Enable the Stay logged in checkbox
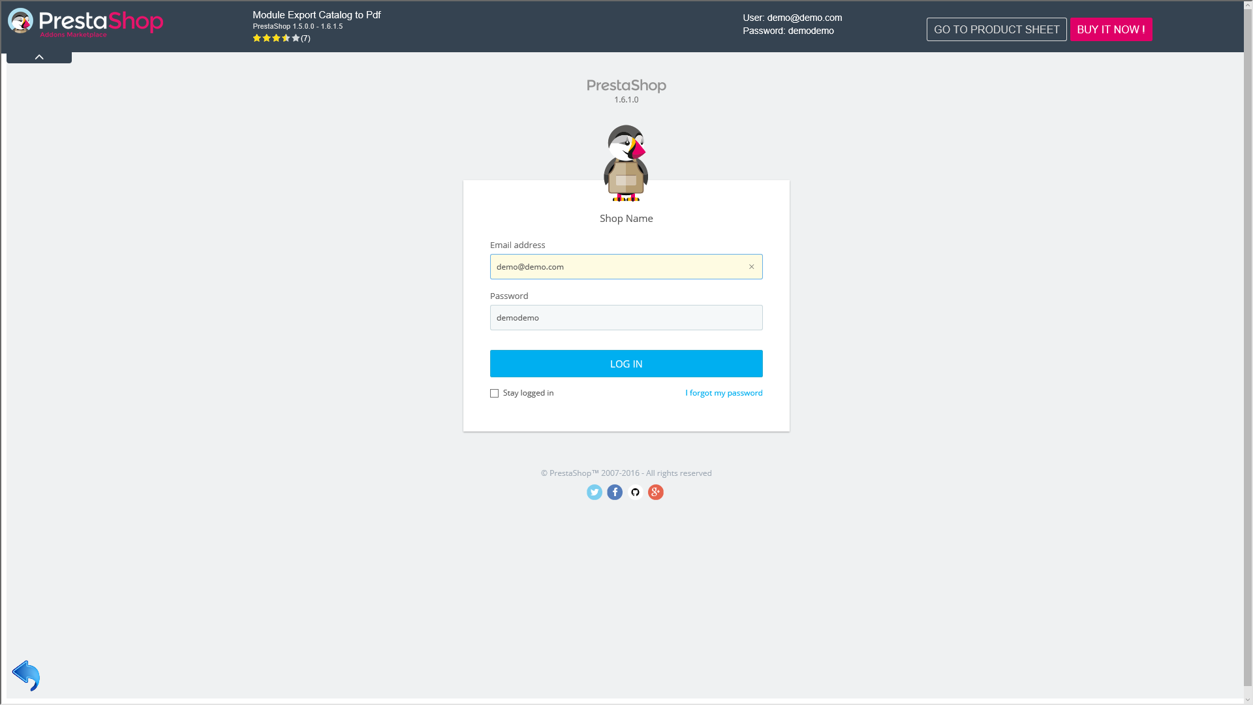1253x705 pixels. (494, 394)
